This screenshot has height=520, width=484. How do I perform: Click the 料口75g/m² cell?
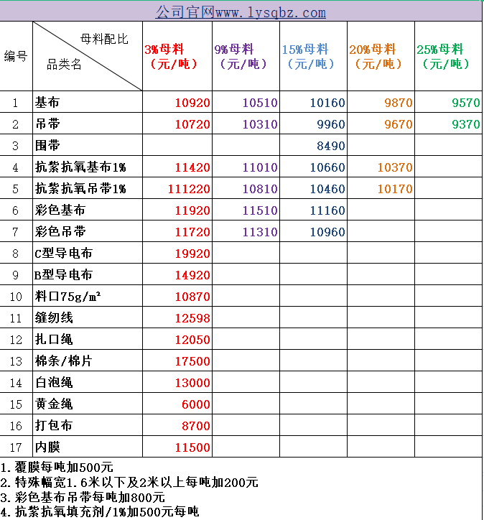[88, 296]
